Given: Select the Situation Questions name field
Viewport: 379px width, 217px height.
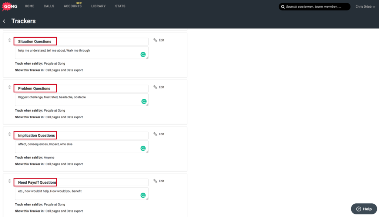Looking at the screenshot, I should tap(81, 41).
